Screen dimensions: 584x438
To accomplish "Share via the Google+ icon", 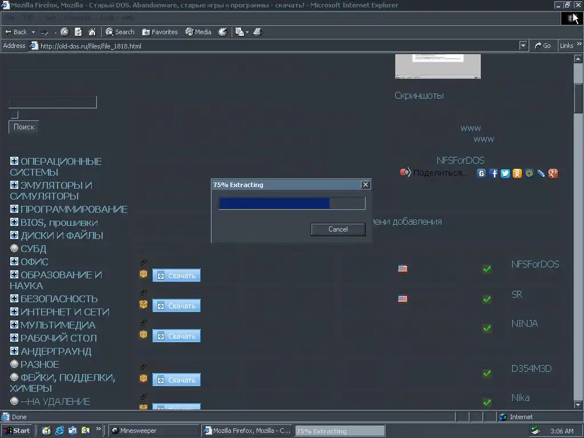I will tap(553, 173).
